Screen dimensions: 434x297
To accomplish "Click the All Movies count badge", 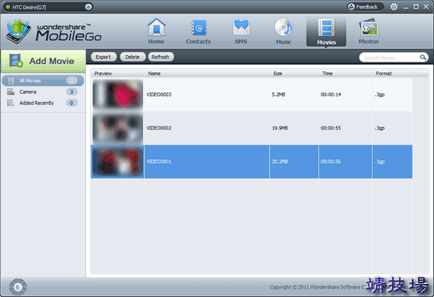I will (72, 81).
